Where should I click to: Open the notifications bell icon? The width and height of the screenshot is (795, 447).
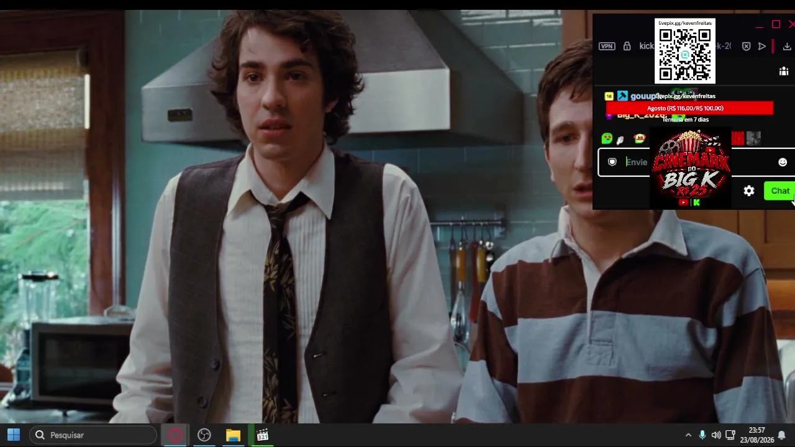[x=782, y=435]
